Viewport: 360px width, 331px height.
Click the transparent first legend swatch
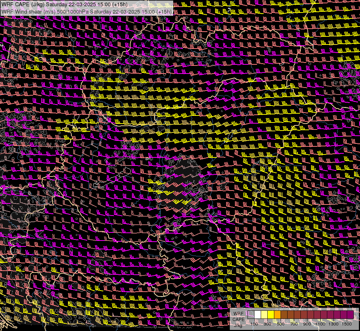[251, 314]
